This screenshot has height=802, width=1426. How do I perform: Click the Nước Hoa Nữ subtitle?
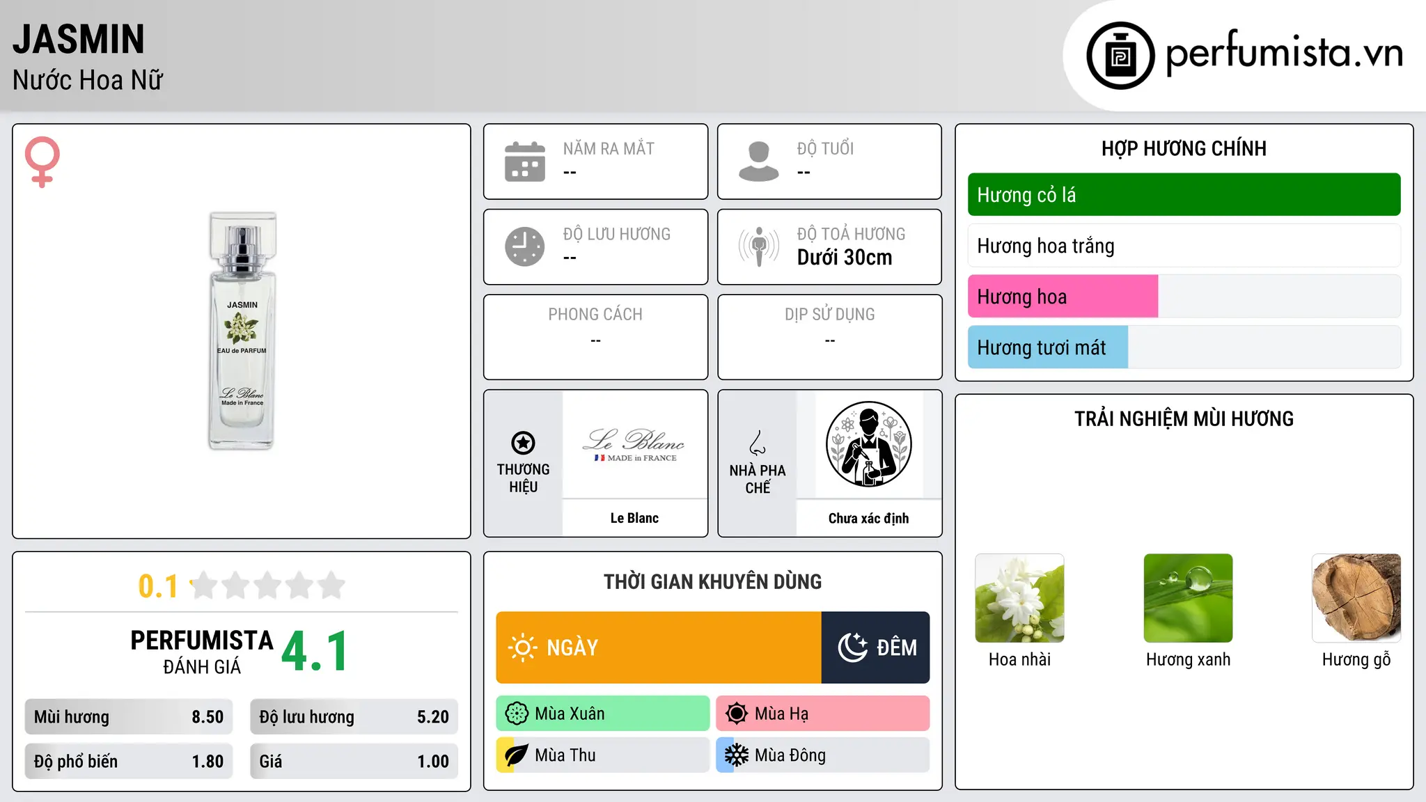88,80
